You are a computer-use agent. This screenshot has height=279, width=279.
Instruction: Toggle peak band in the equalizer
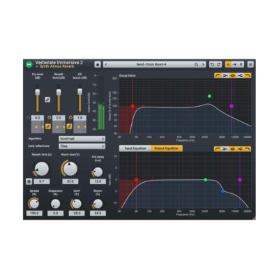click(232, 149)
